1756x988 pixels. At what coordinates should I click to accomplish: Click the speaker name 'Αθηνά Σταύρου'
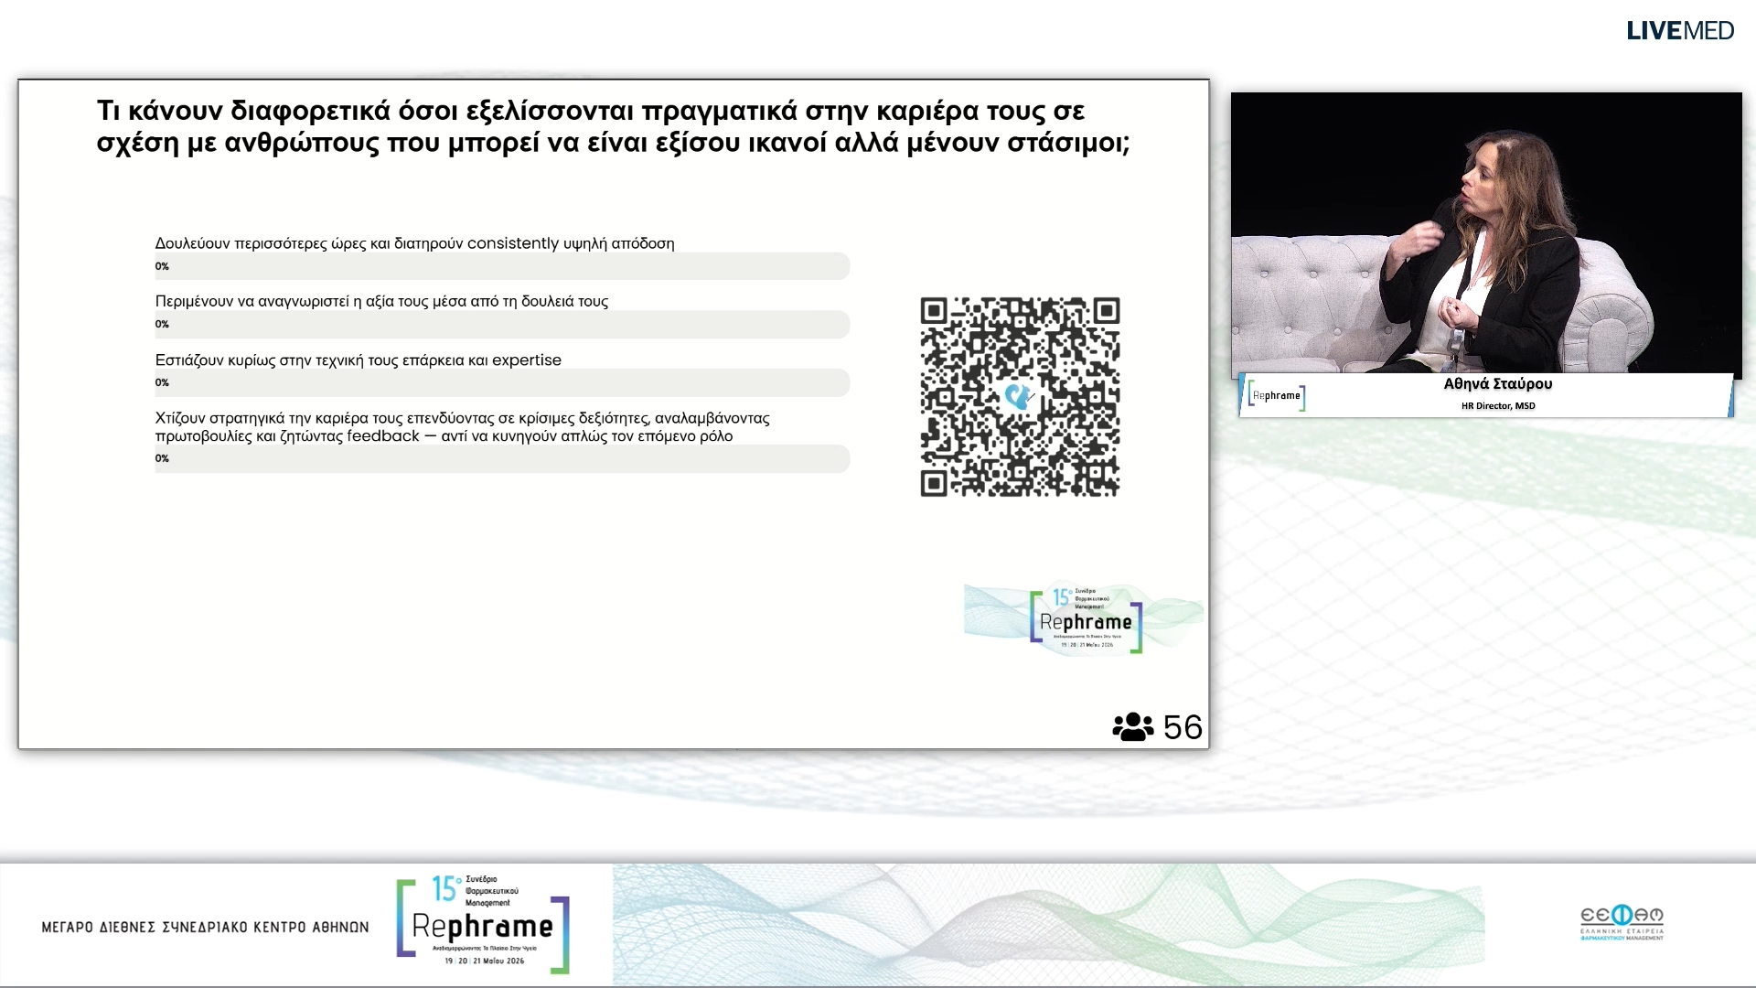click(x=1497, y=384)
